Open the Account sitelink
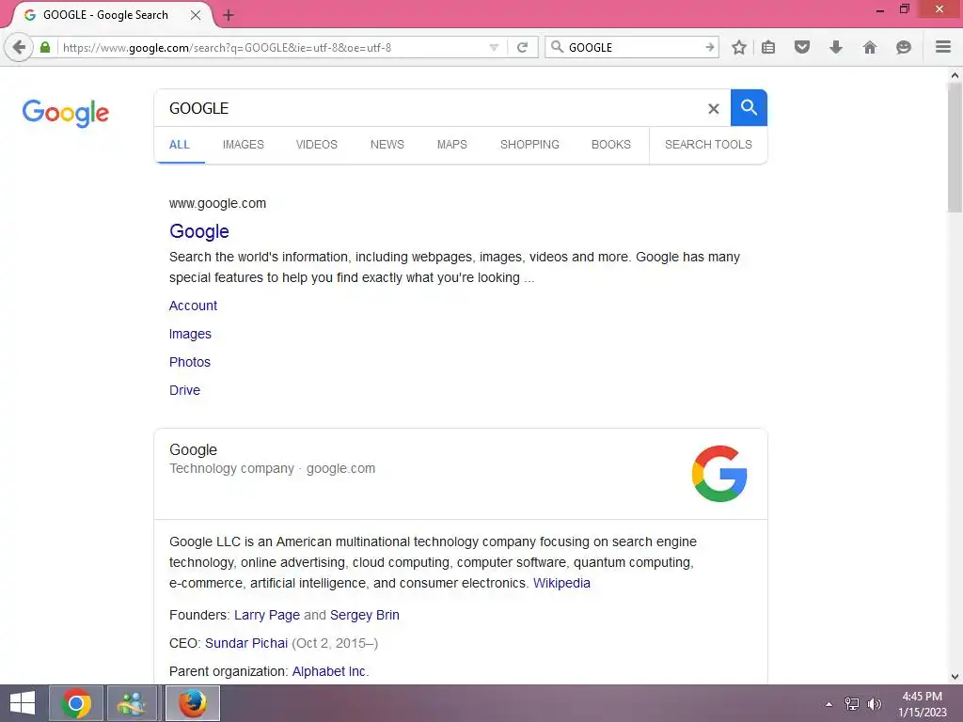Screen dimensions: 963x722 (x=193, y=306)
